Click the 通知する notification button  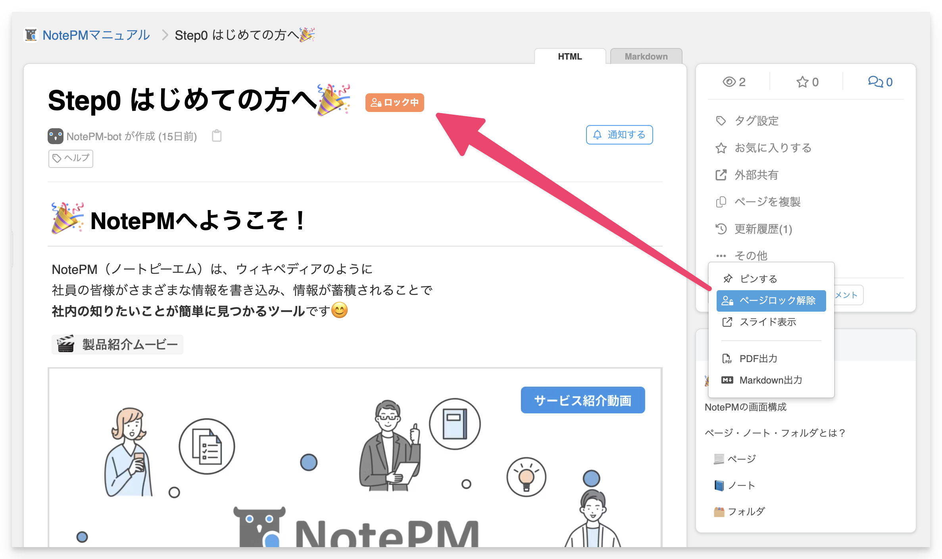pos(619,135)
